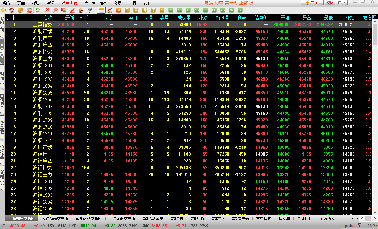Select the Tick chart period

119,10
